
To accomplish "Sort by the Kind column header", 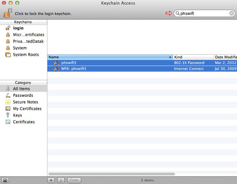I will click(x=193, y=57).
